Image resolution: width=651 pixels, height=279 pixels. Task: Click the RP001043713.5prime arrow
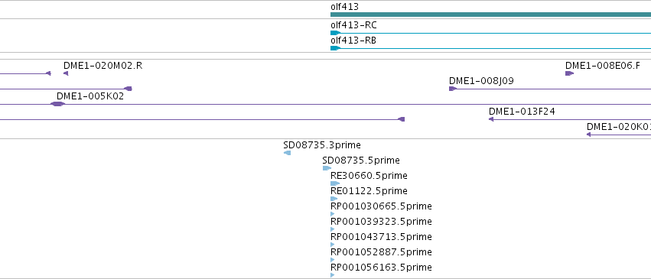tap(332, 245)
